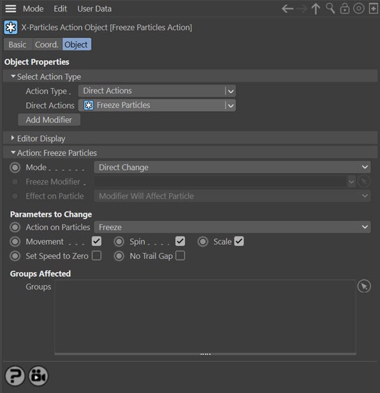Click the Groups Affected heading
Viewport: 380px width, 393px height.
point(40,274)
